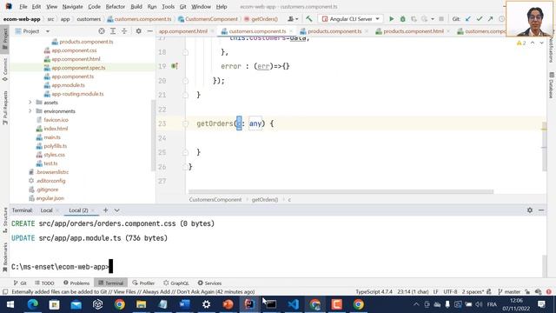Collapse all in Project panel
The image size is (556, 313).
pos(124,31)
